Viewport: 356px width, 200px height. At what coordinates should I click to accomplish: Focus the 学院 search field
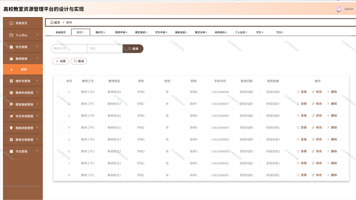click(105, 49)
